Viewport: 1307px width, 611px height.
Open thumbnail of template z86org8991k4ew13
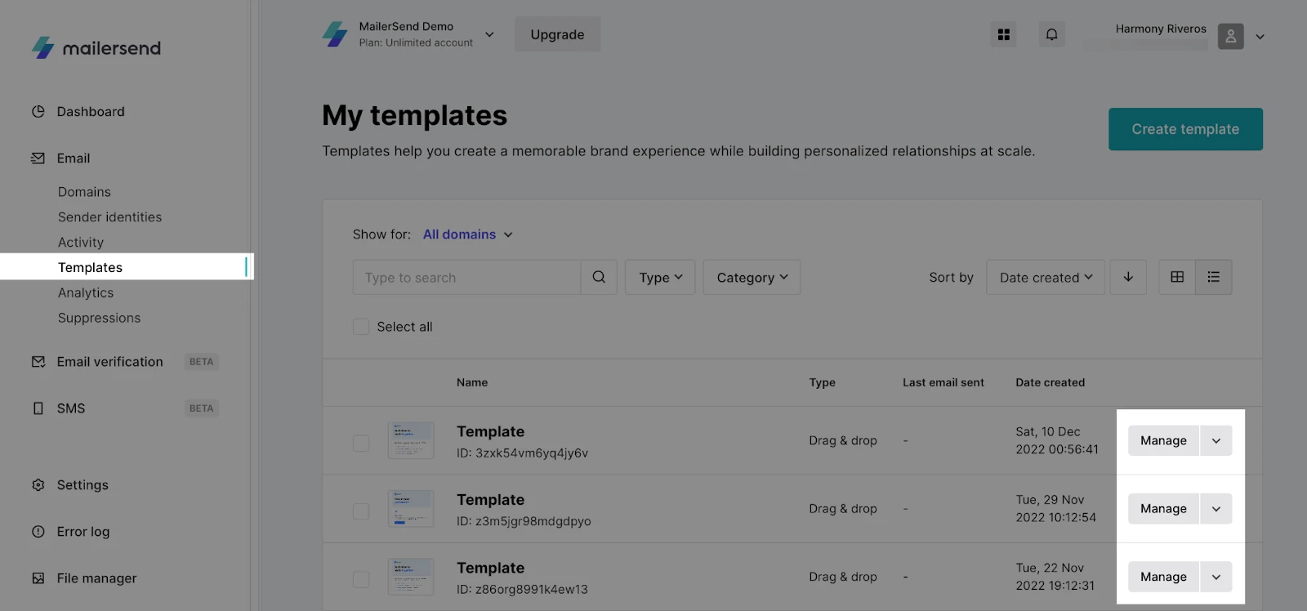click(x=411, y=577)
